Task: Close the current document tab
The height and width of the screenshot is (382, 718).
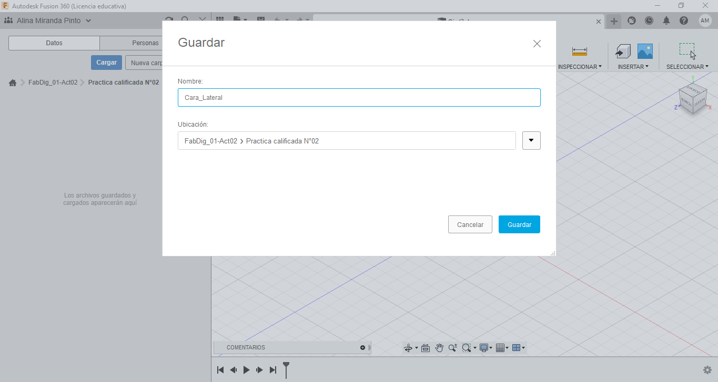Action: [599, 22]
